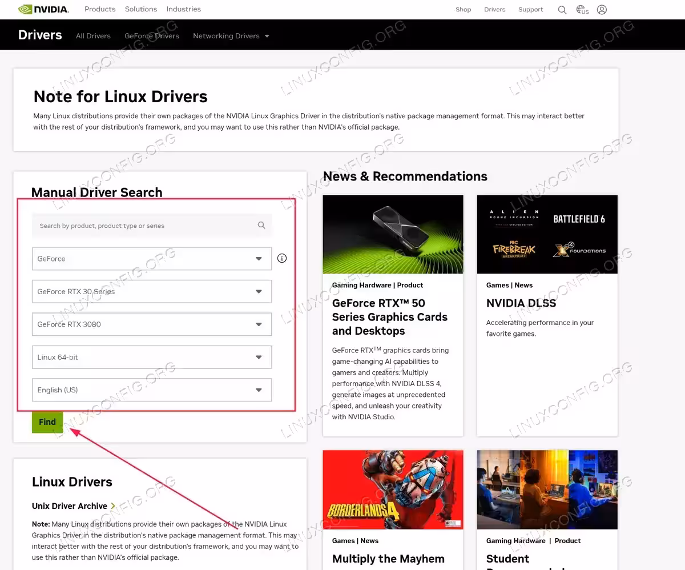The width and height of the screenshot is (685, 570).
Task: Open the Linux 64-bit operating system dropdown
Action: [x=152, y=357]
